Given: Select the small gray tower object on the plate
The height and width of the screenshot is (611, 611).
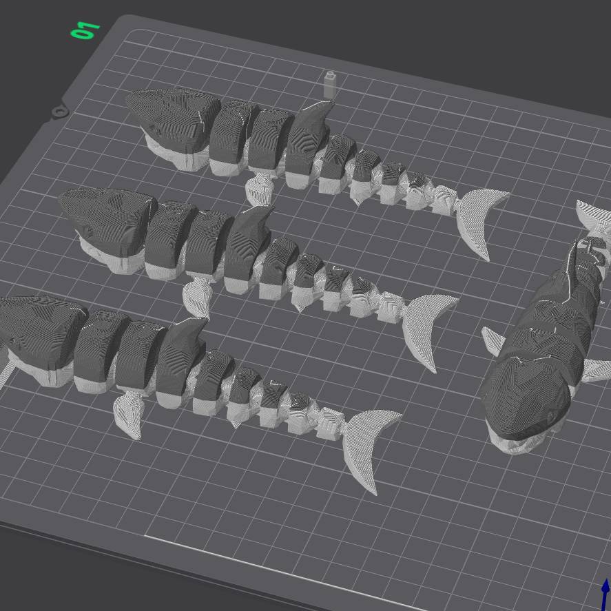Looking at the screenshot, I should click(x=330, y=84).
